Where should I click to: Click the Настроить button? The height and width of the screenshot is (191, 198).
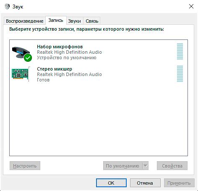pyautogui.click(x=25, y=166)
